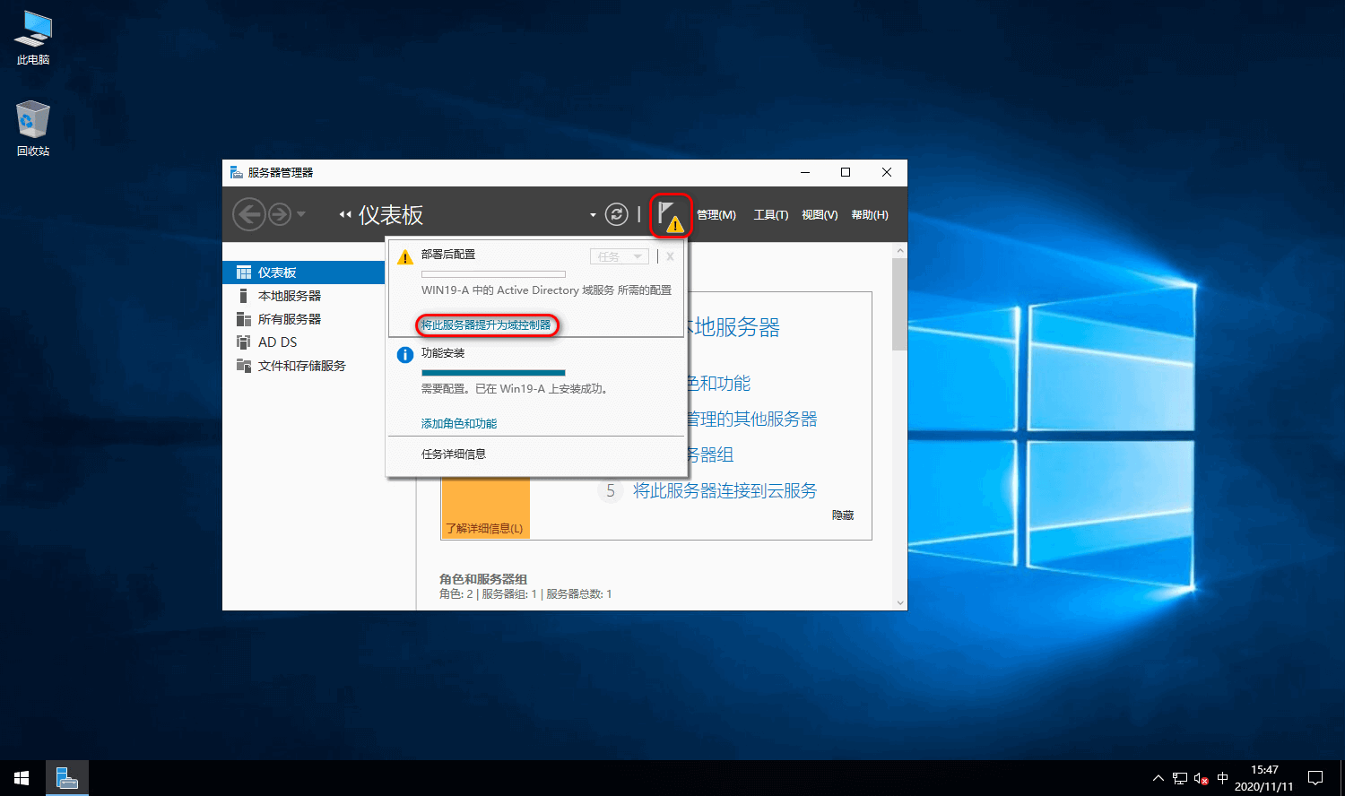1345x796 pixels.
Task: Click the blue info icon beside 功能安装
Action: 405,355
